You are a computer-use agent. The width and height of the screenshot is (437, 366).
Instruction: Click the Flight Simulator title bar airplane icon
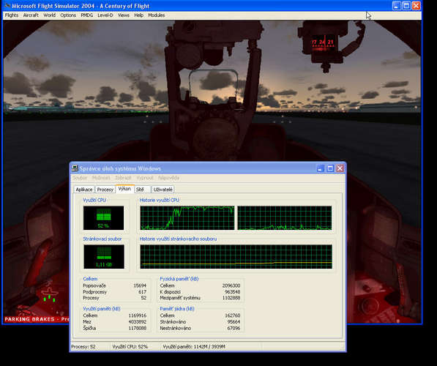point(7,6)
